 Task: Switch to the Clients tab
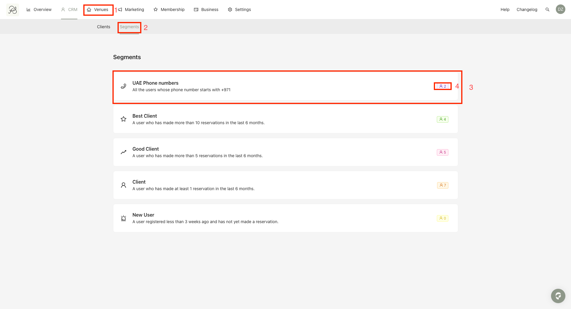click(x=104, y=27)
